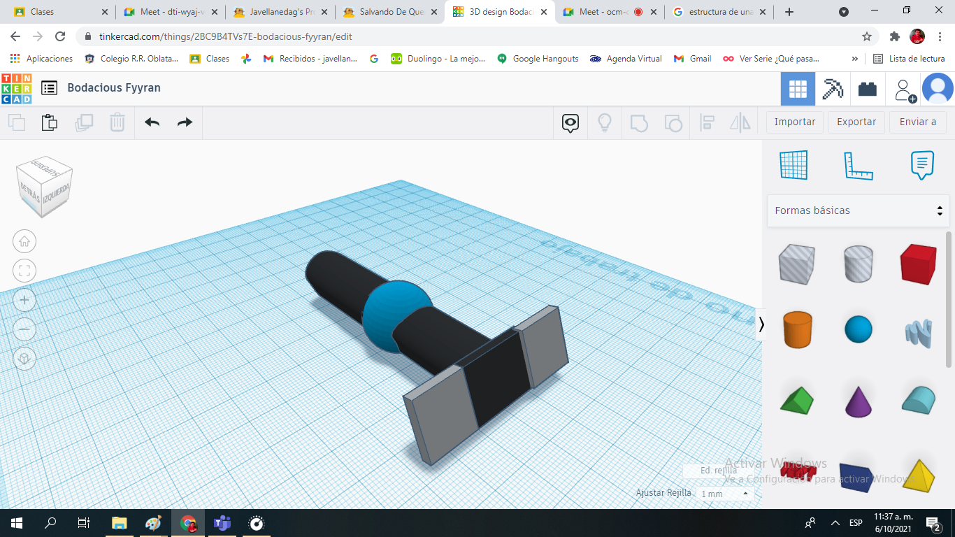Click the Importar button
Image resolution: width=955 pixels, height=537 pixels.
(x=795, y=122)
